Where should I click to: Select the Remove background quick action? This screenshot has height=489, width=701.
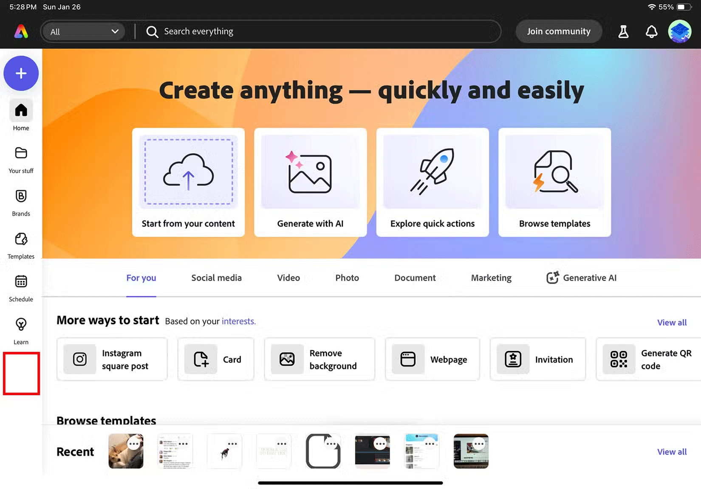click(319, 359)
